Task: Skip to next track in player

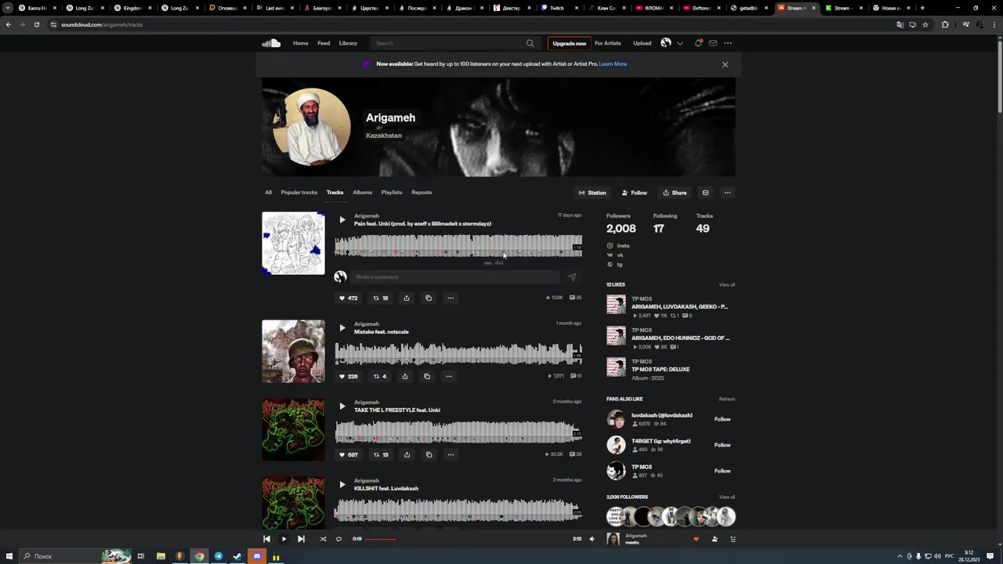Action: (301, 539)
